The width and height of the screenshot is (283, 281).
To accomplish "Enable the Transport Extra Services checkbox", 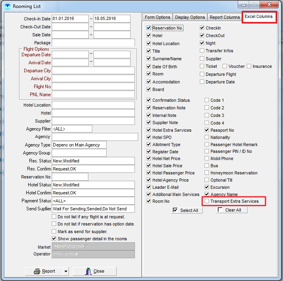I will click(207, 202).
